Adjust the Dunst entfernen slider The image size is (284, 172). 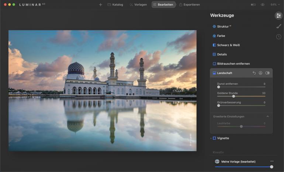click(241, 87)
